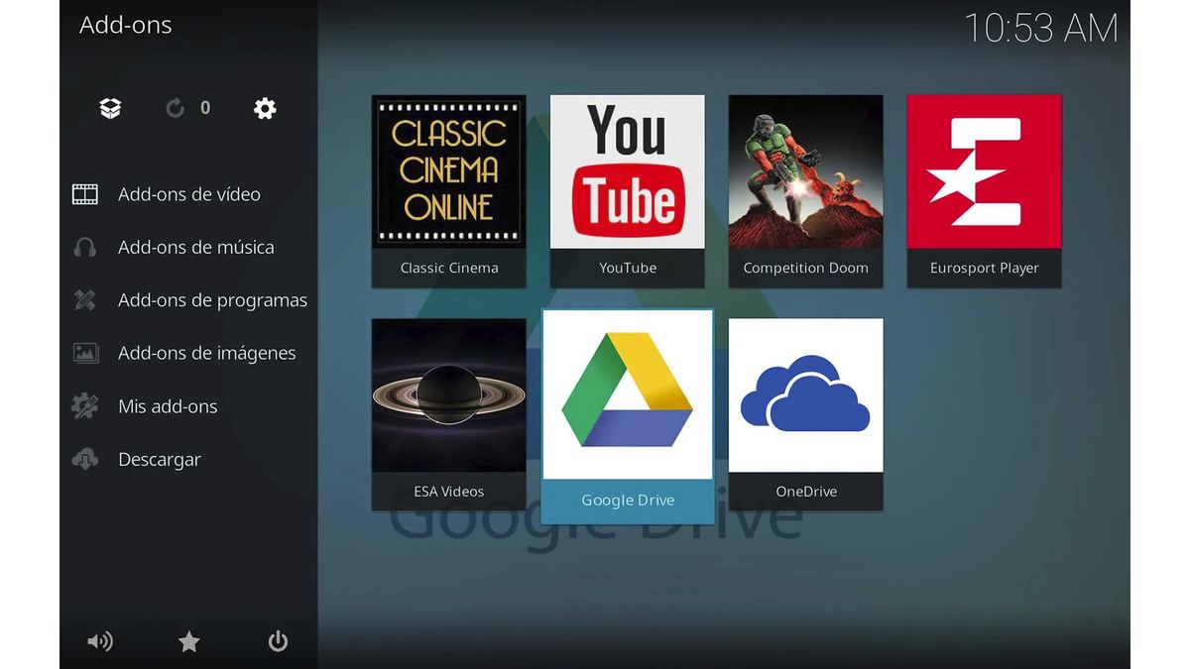Select the tools icon next to program add-ons
Image resolution: width=1190 pixels, height=669 pixels.
coord(84,299)
